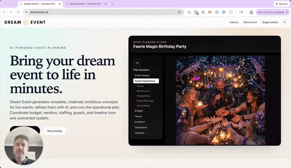Close the second Dream Event tab

[x=106, y=4]
